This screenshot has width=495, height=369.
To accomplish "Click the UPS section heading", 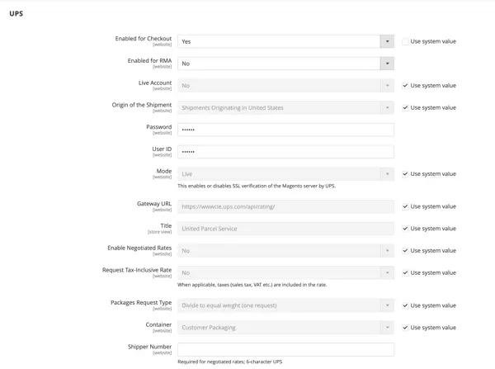I will [x=16, y=13].
